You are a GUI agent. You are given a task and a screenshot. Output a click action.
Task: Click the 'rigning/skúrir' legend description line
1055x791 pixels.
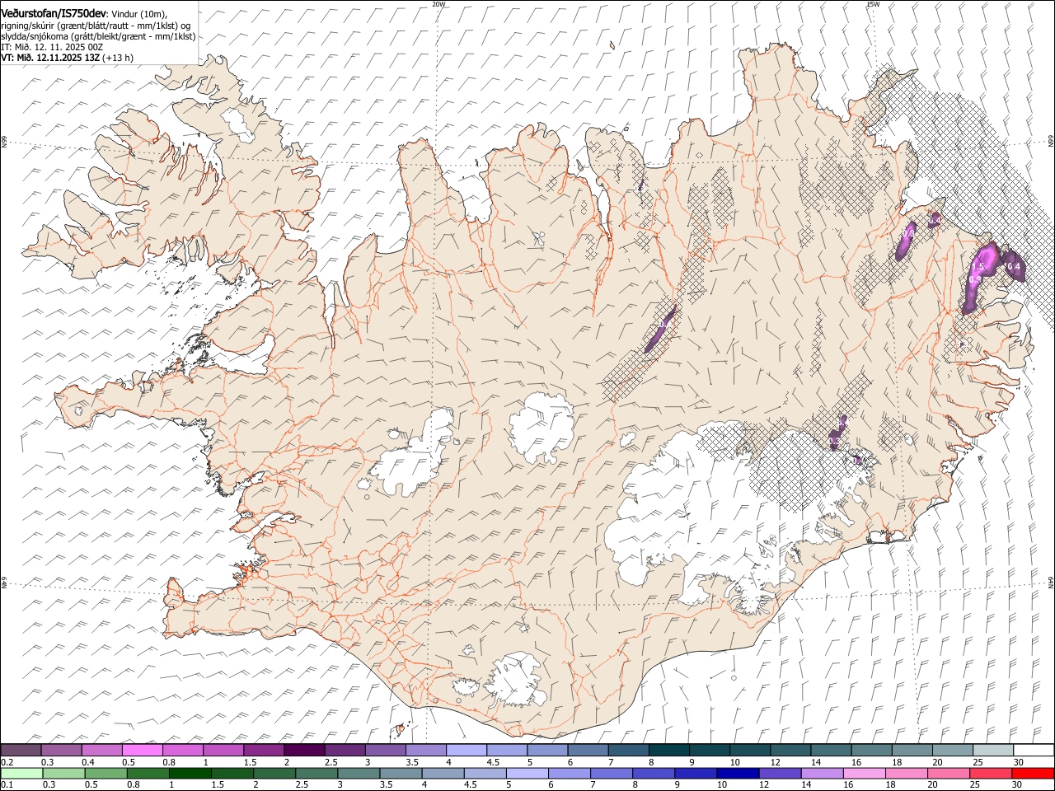coord(96,26)
